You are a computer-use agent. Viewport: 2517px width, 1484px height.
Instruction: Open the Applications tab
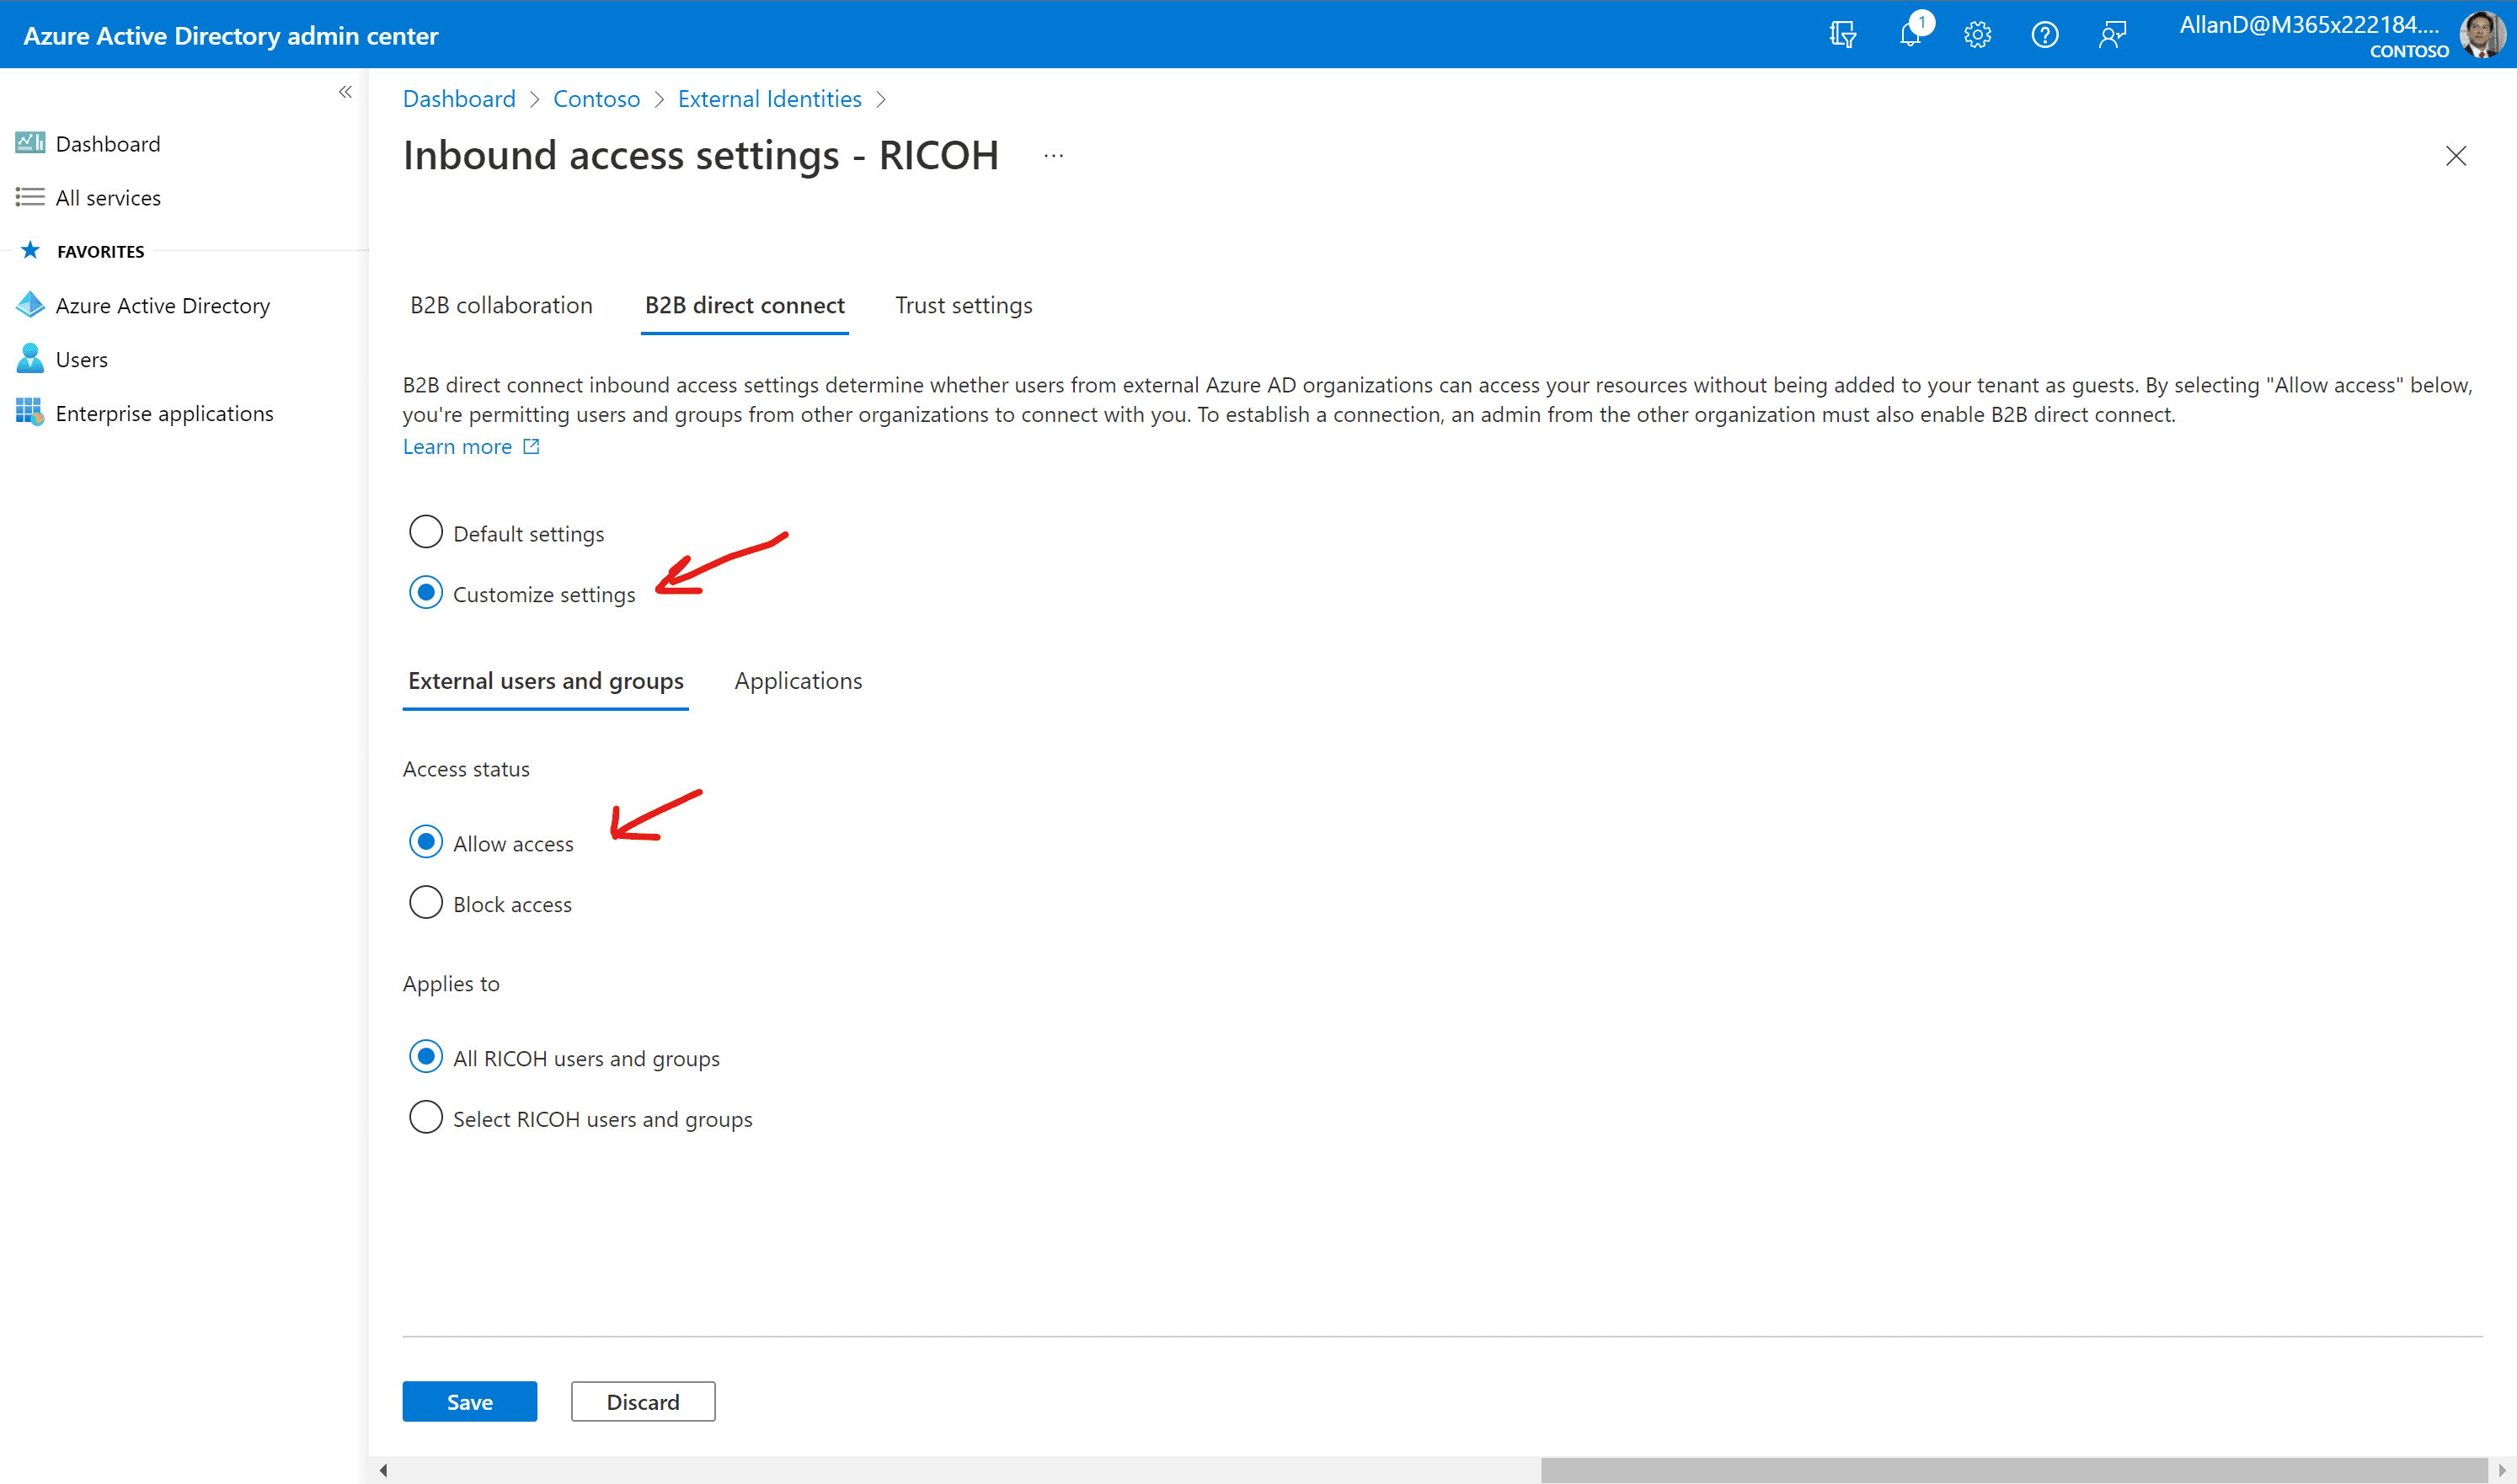(798, 681)
